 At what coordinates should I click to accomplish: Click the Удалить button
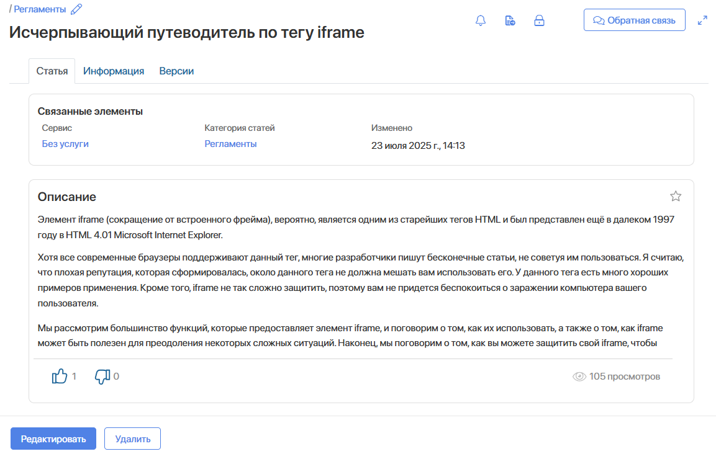click(x=132, y=439)
